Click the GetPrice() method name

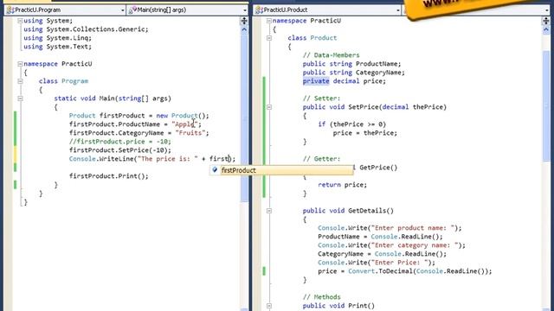(378, 168)
